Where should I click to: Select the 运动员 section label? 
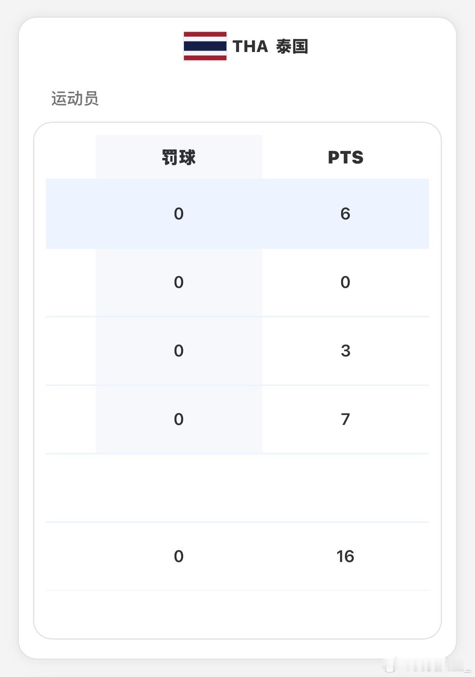[74, 98]
